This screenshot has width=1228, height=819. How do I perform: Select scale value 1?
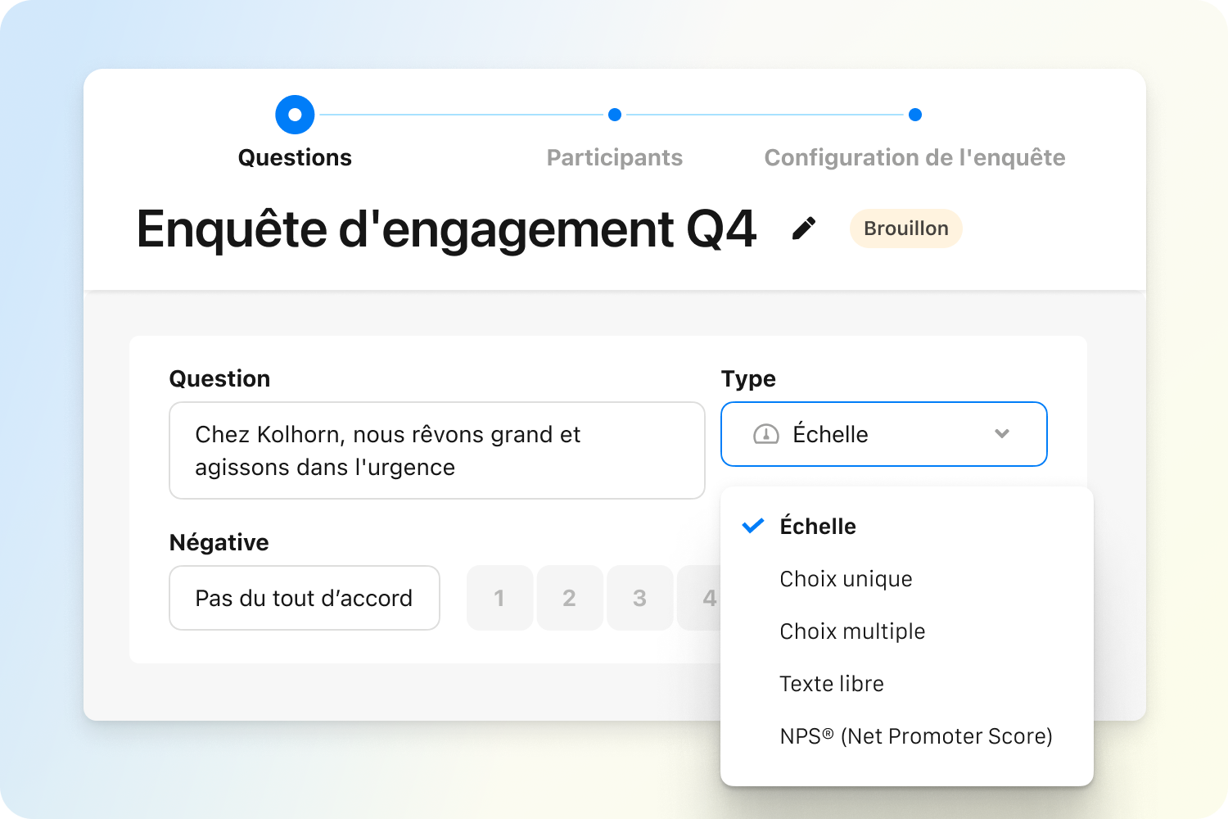[x=499, y=598]
